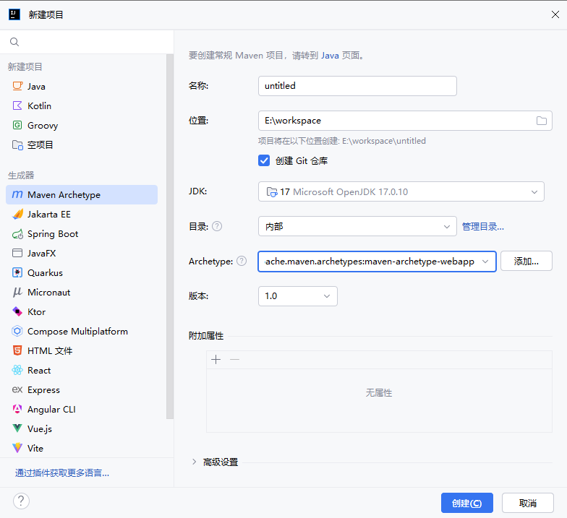Toggle the 创建 Git 仓库 checkbox
Viewport: 567px width, 518px height.
coord(264,160)
